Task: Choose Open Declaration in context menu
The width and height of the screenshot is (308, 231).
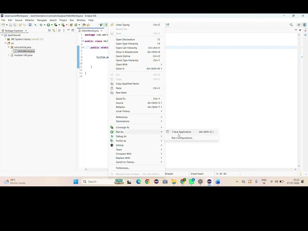Action: tap(137, 39)
